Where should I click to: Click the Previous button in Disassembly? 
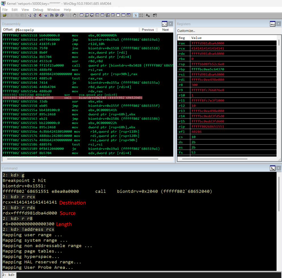point(148,30)
